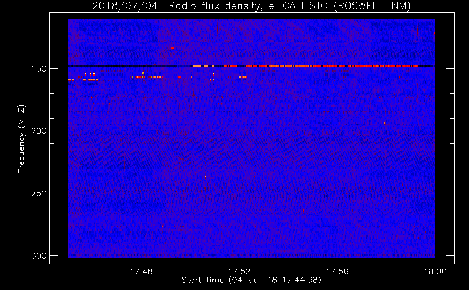
Task: Click the plot title with date 2018/07/04
Action: tap(251, 6)
